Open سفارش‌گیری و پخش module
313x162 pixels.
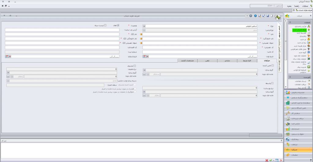pyautogui.click(x=298, y=98)
